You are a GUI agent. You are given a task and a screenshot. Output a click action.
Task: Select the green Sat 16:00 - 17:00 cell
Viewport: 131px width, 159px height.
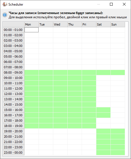pos(103,115)
